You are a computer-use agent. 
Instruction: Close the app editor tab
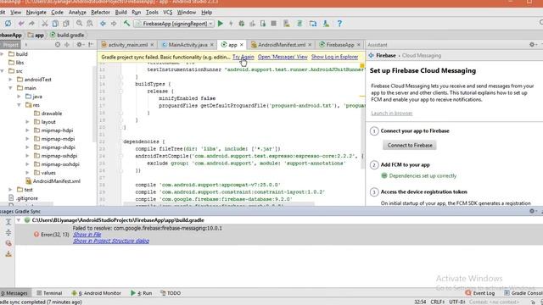[x=242, y=45]
